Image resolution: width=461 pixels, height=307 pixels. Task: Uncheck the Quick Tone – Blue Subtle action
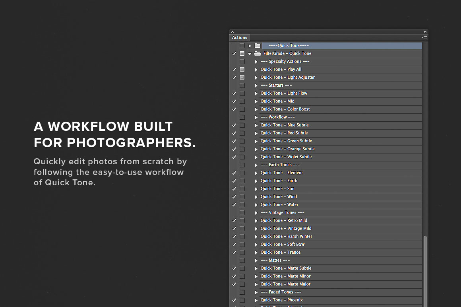click(234, 125)
